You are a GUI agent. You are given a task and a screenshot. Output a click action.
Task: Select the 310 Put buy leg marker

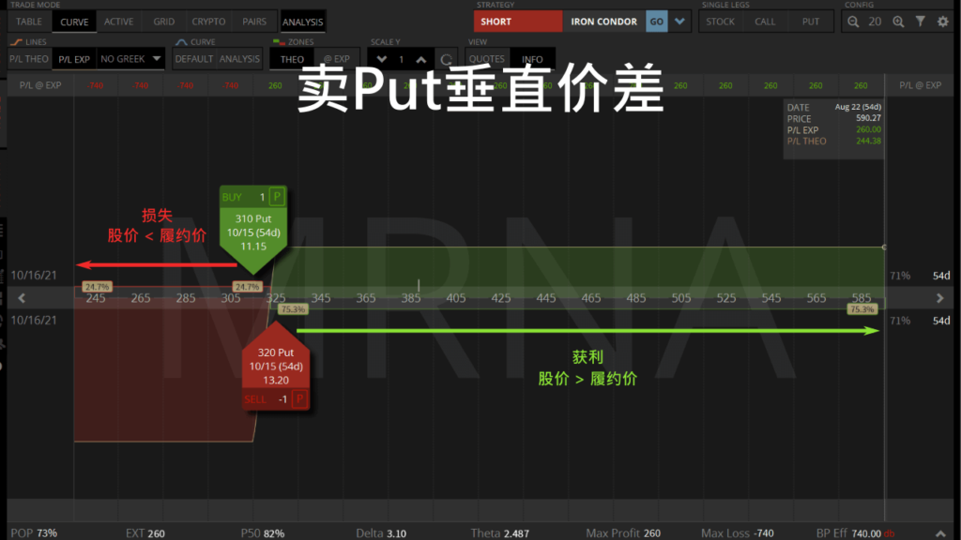(253, 232)
